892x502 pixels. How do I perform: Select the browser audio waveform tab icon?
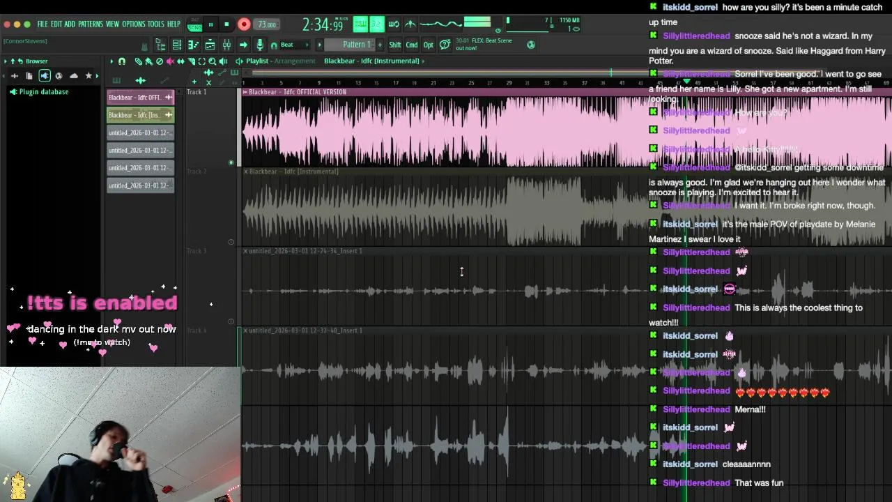click(15, 76)
